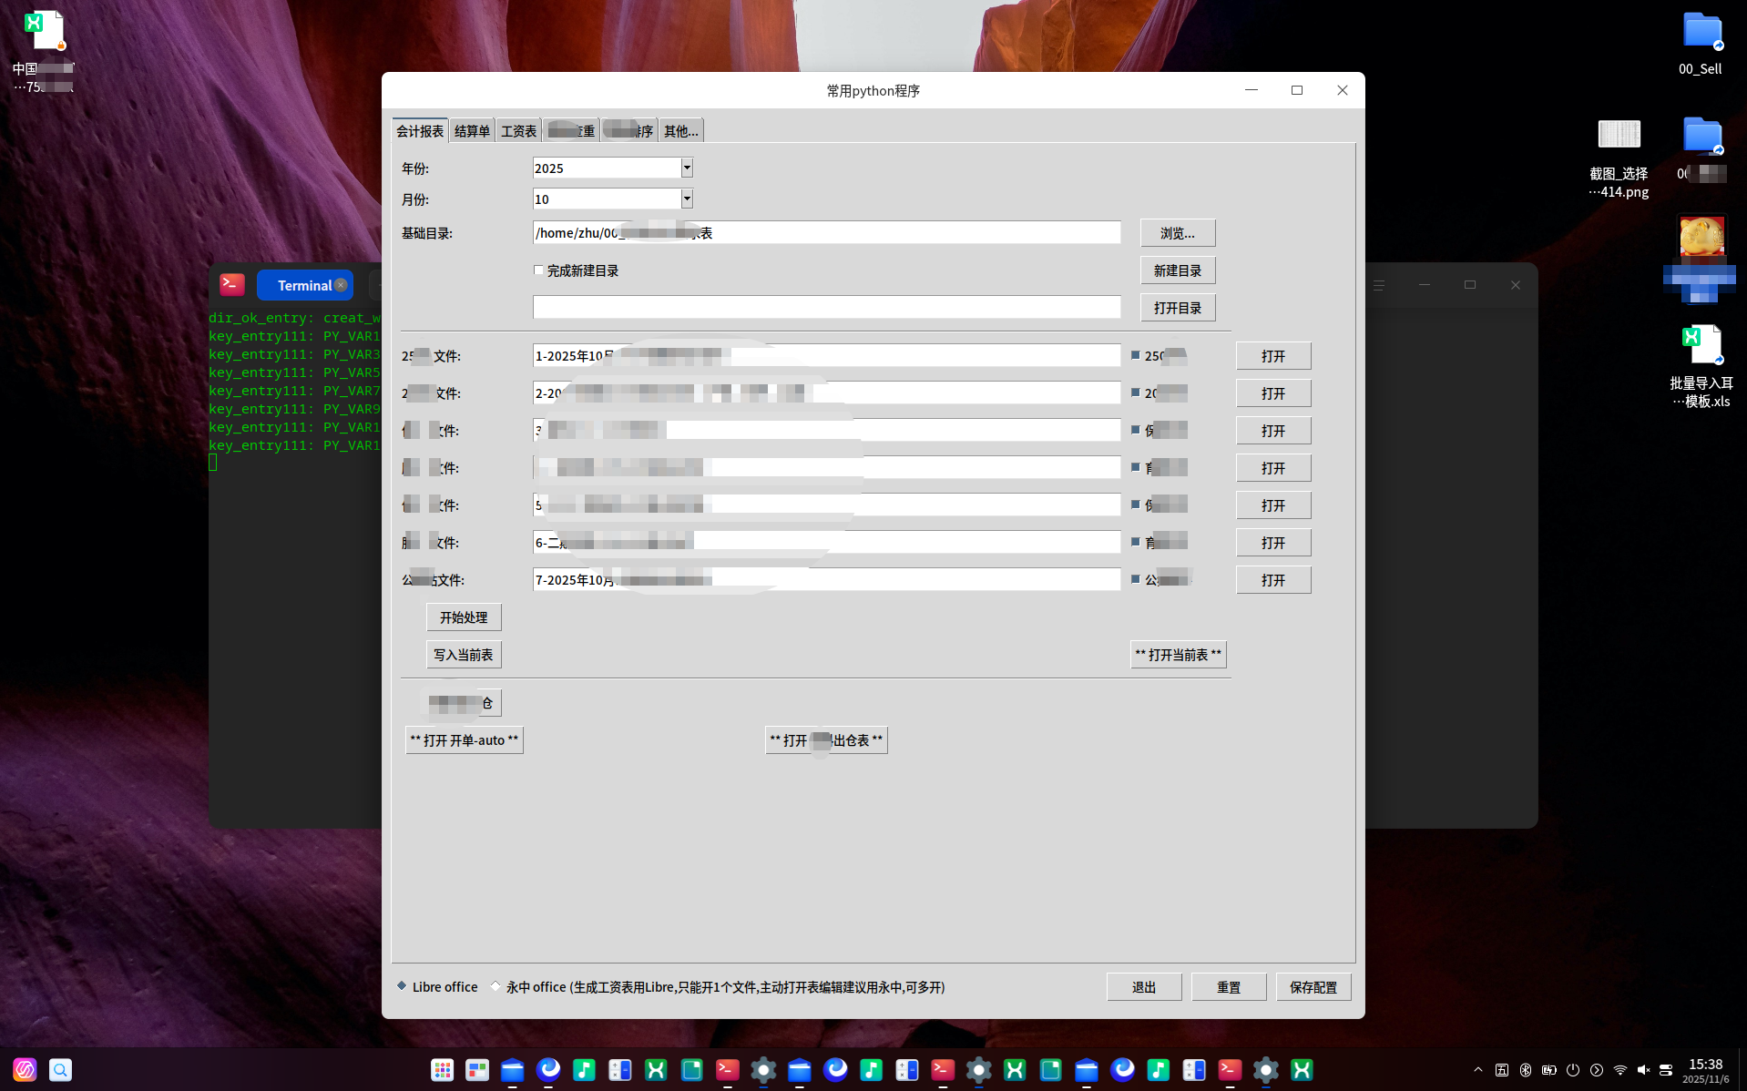1747x1091 pixels.
Task: Click the ** 打开当前表 ** button
Action: [1178, 655]
